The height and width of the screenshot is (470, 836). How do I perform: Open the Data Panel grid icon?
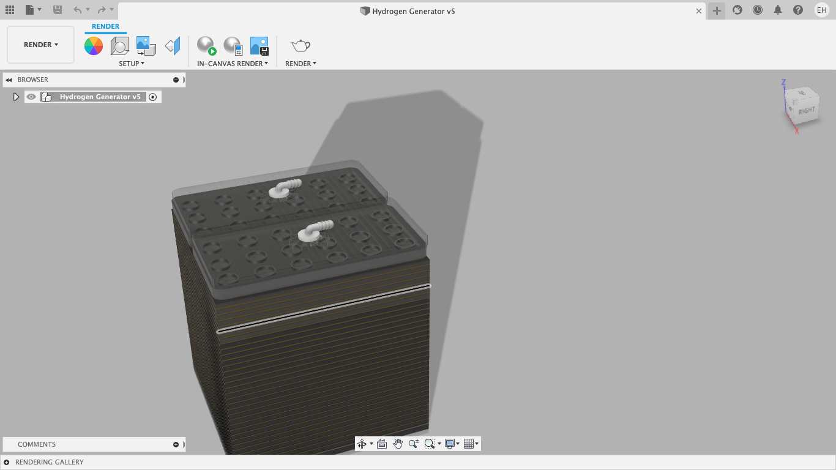pos(9,10)
